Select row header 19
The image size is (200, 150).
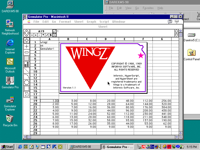tap(35, 101)
